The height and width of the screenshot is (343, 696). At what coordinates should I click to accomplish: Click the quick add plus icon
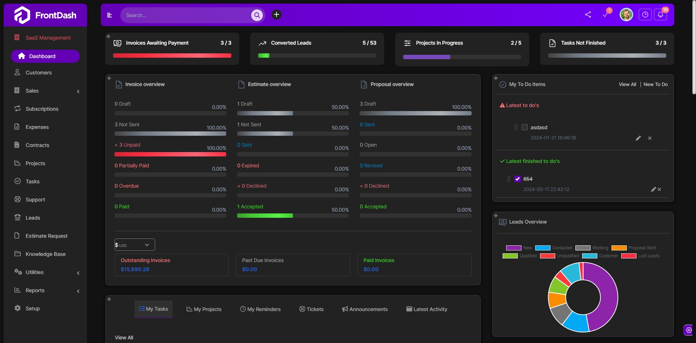coord(277,15)
